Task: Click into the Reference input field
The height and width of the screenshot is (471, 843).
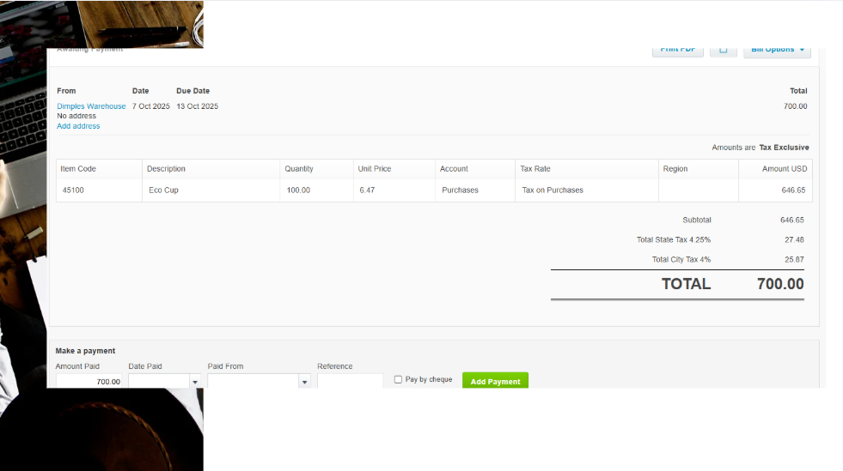Action: [x=350, y=381]
